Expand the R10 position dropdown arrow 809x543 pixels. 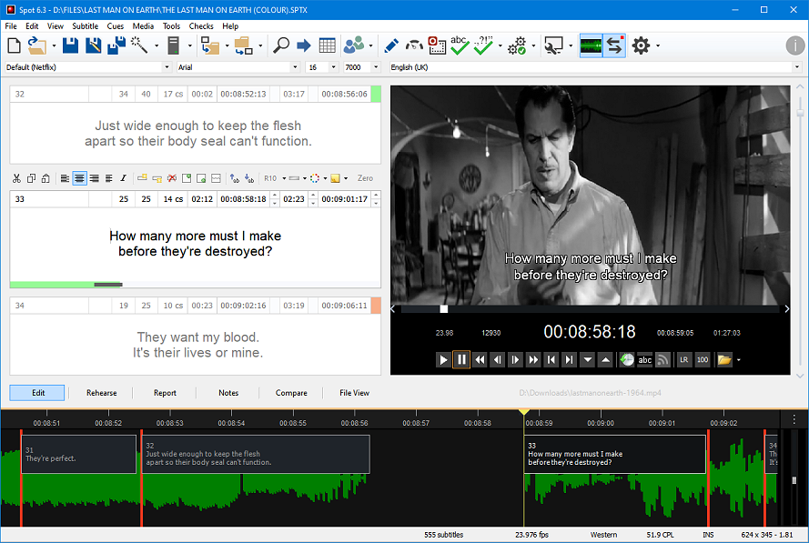[284, 178]
